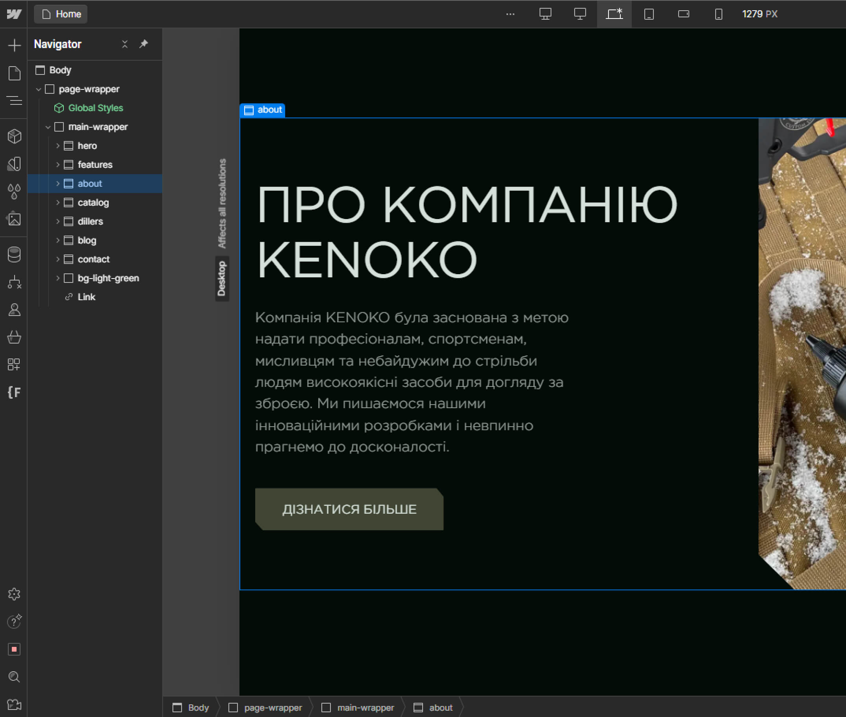
Task: Expand the bg-light-green node
Action: (x=58, y=278)
